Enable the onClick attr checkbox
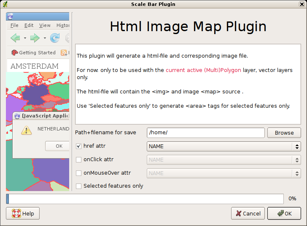Image resolution: width=307 pixels, height=226 pixels. [x=78, y=160]
